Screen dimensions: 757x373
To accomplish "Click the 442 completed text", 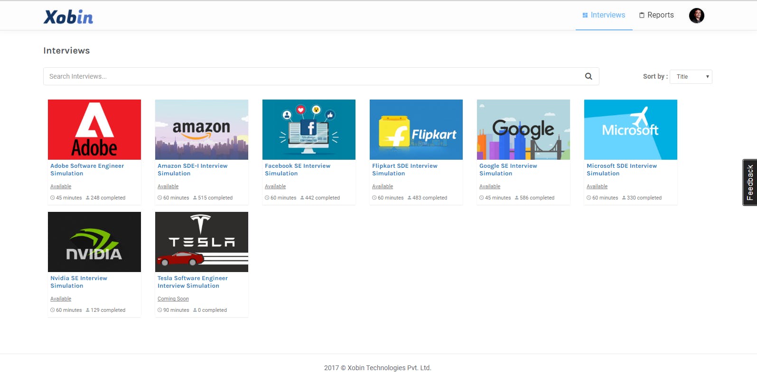I will pyautogui.click(x=323, y=198).
